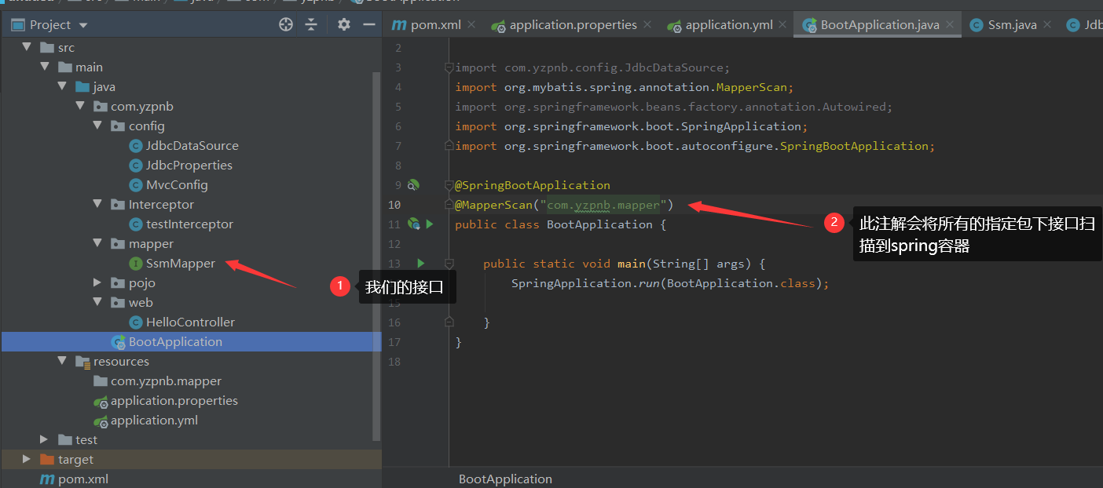Switch to application.yml tab

pos(720,24)
